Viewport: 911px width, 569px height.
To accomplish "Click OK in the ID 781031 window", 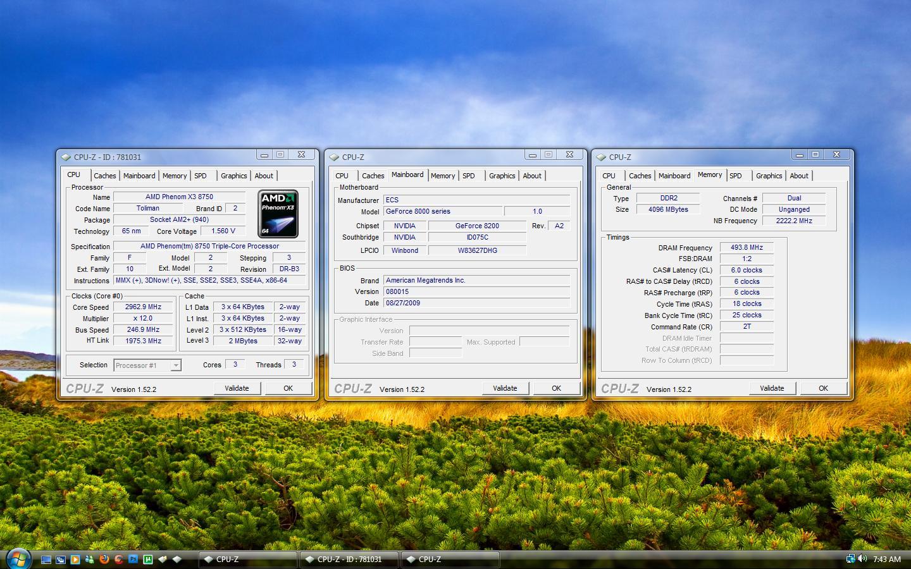I will click(288, 388).
